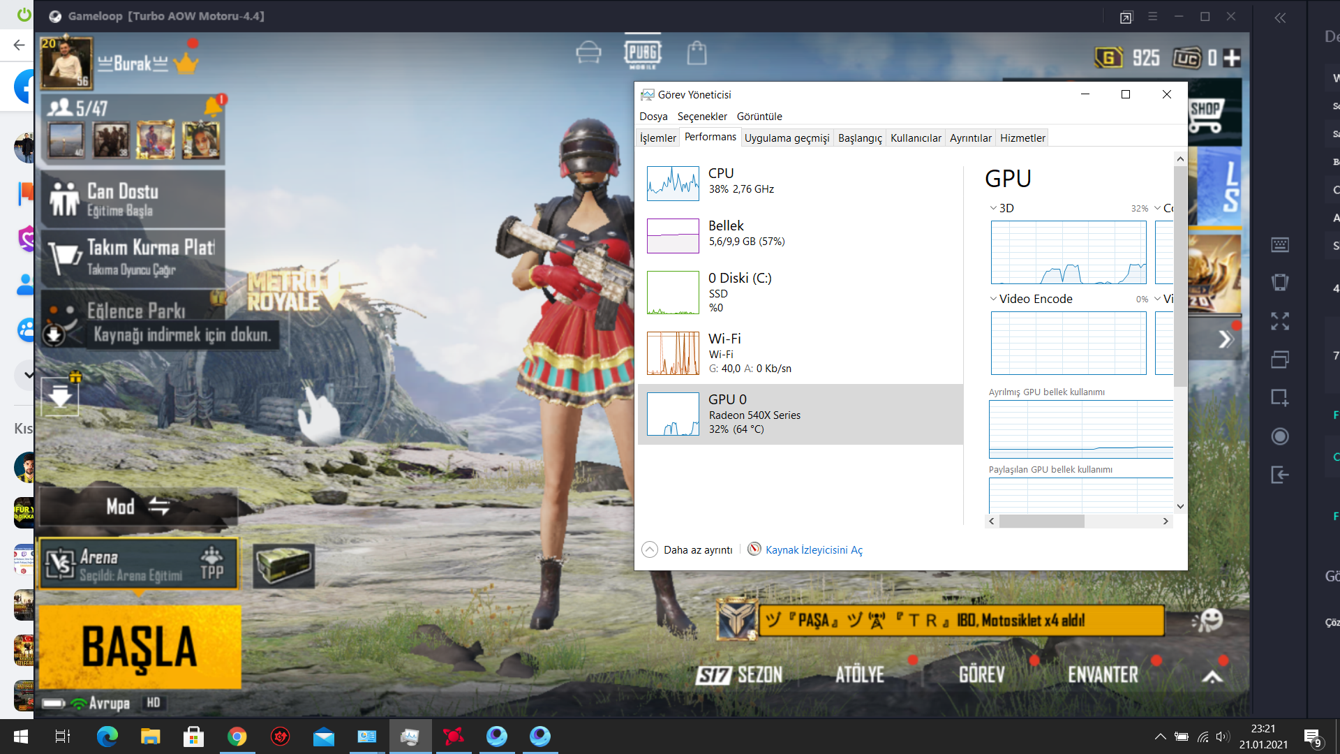Click the friends notification bell icon
This screenshot has width=1340, height=754.
pyautogui.click(x=214, y=106)
